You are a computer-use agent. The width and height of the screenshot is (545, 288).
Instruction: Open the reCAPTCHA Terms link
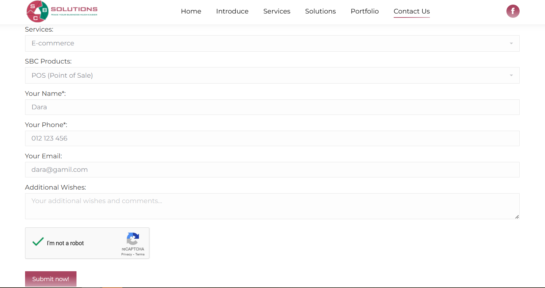point(140,254)
